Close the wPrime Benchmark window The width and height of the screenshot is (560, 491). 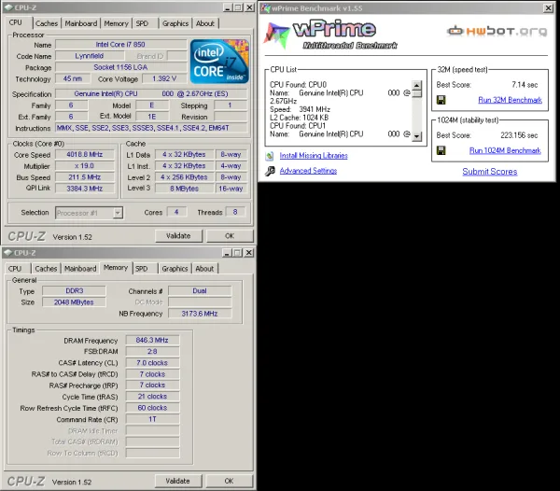coord(548,7)
